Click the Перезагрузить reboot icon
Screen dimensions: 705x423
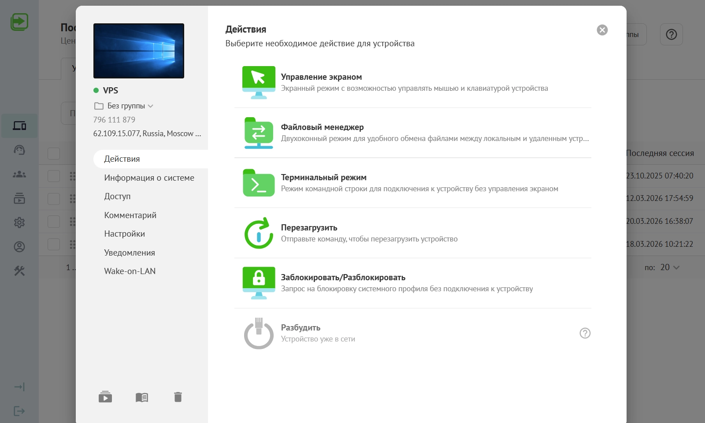pyautogui.click(x=259, y=234)
